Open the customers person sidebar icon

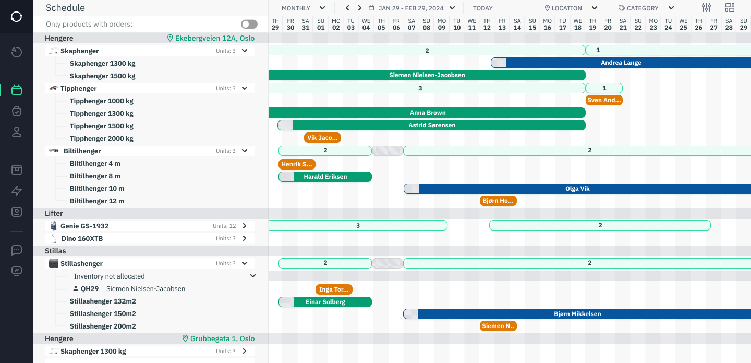pos(17,132)
